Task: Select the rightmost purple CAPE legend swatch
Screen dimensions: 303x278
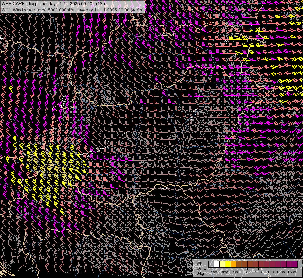Action: click(295, 264)
